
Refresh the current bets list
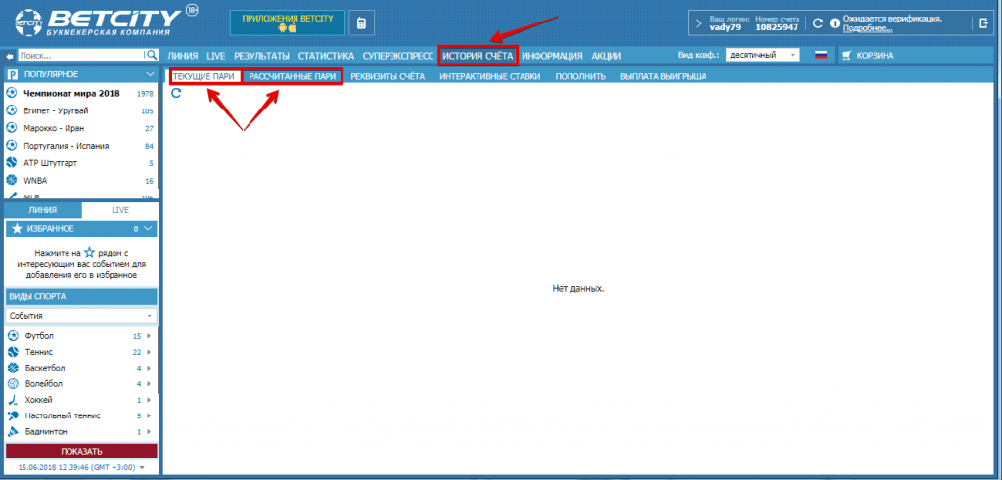pos(176,93)
